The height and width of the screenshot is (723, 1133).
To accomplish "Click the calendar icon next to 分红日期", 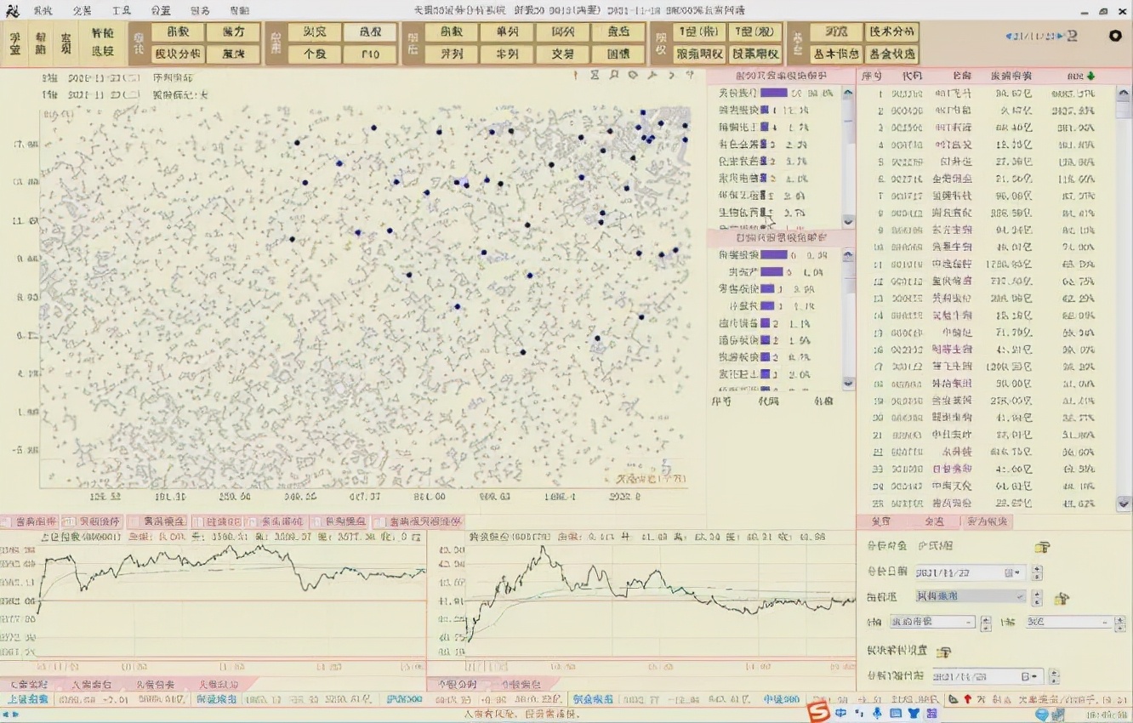I will coord(1008,572).
